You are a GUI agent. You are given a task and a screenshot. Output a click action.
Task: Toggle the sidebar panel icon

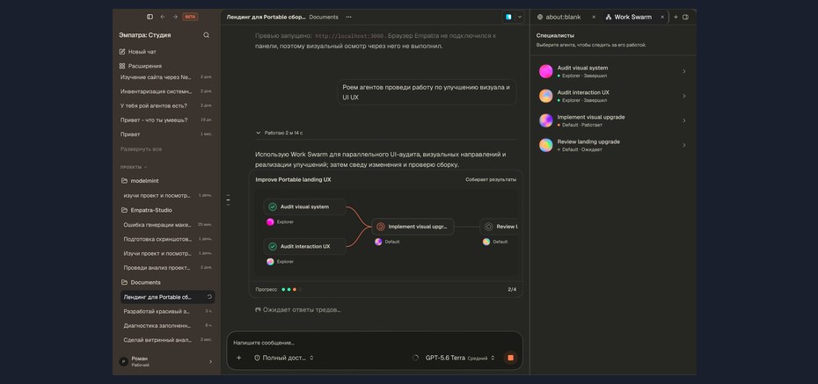(150, 17)
